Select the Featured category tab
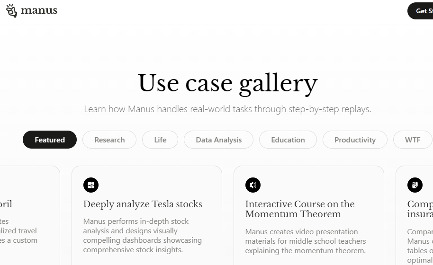433x265 pixels. 50,140
